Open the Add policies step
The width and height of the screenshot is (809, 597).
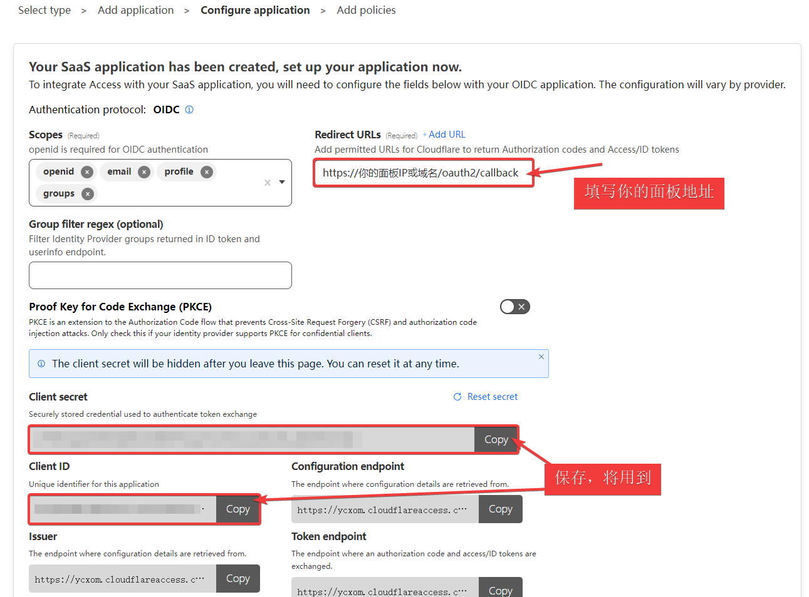pyautogui.click(x=366, y=10)
